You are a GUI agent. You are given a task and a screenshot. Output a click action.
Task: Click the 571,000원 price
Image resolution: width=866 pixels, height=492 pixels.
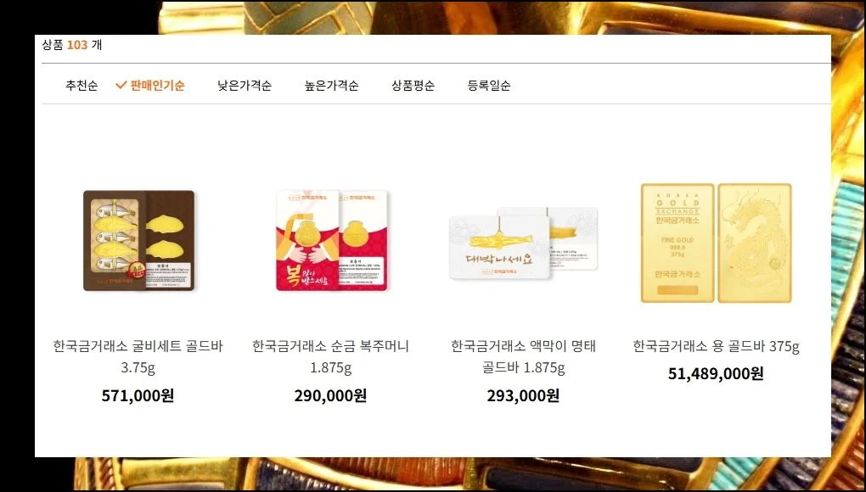(x=138, y=395)
